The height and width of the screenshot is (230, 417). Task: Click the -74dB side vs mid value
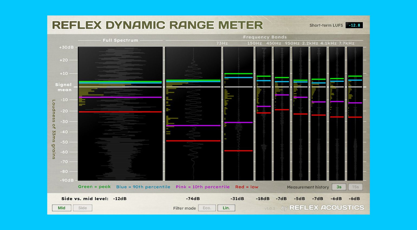193,199
